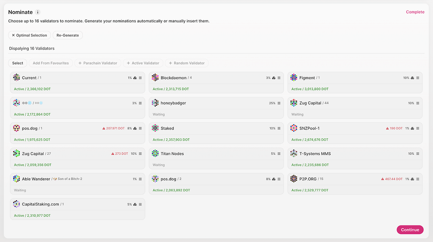Click the Able Wanderer identicon avatar
The height and width of the screenshot is (242, 433).
(x=16, y=179)
